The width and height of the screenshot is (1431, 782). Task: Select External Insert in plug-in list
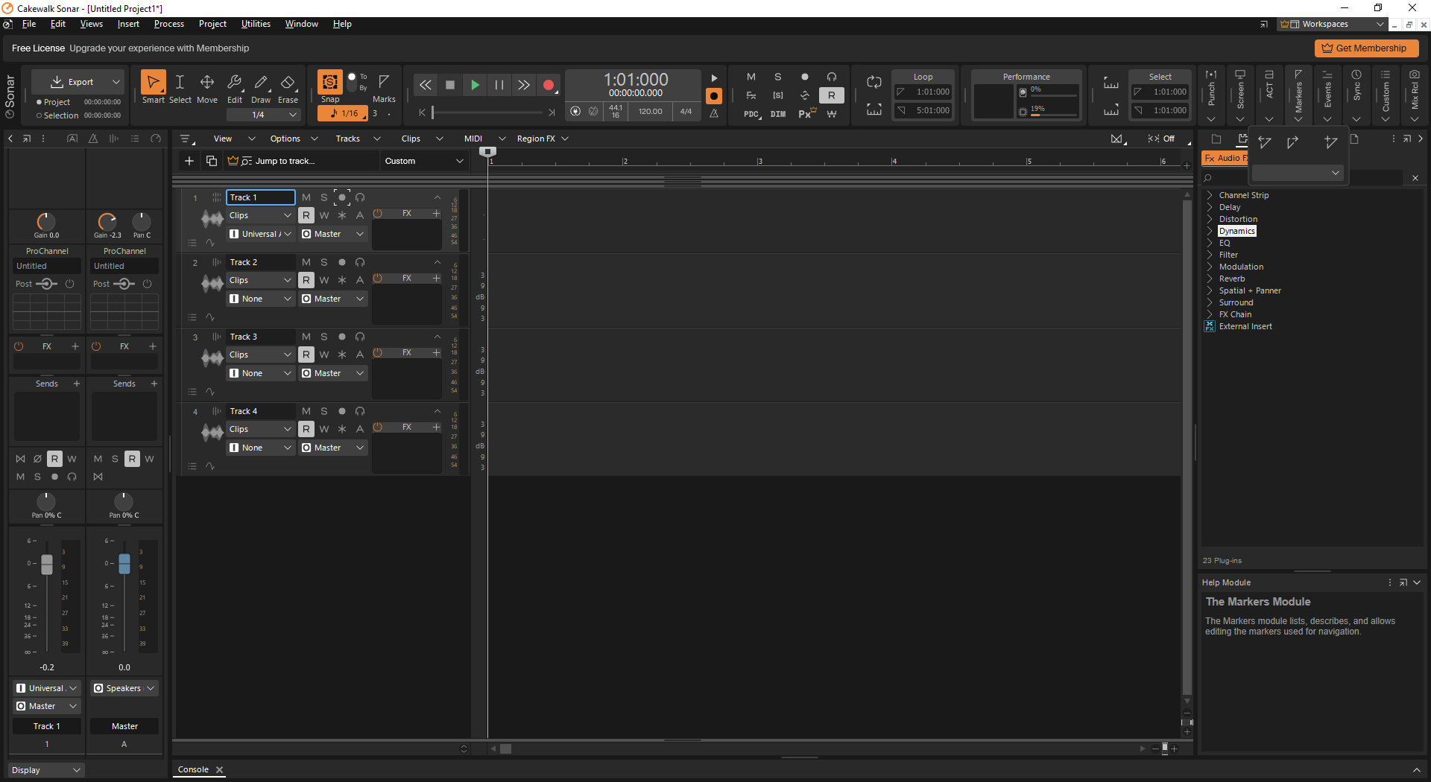(1245, 326)
